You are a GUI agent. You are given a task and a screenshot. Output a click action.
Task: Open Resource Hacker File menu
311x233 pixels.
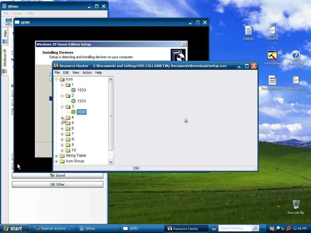[57, 73]
